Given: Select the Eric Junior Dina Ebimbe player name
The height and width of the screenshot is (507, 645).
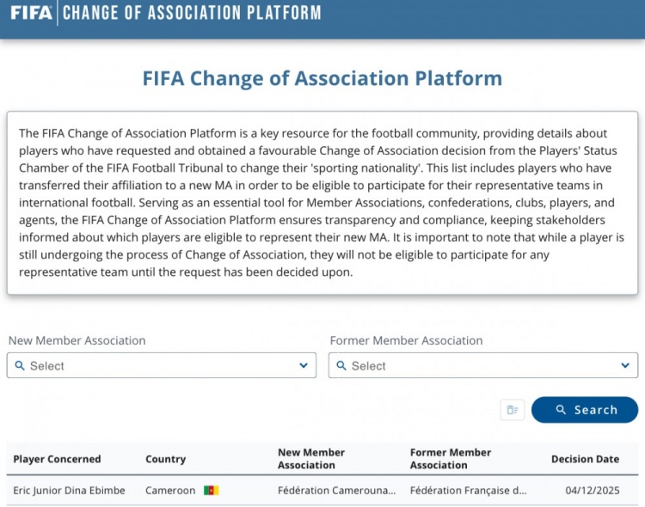Looking at the screenshot, I should pyautogui.click(x=69, y=491).
